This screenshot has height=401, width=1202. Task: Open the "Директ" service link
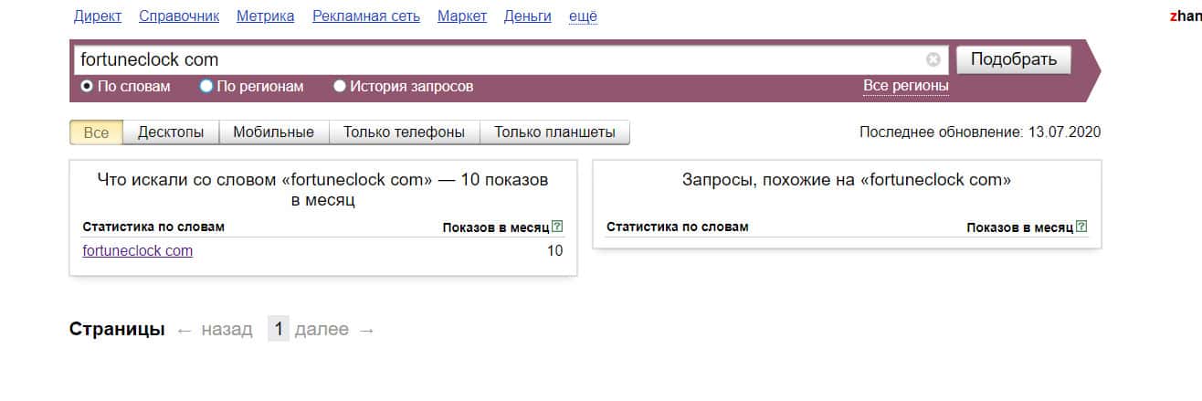(97, 16)
